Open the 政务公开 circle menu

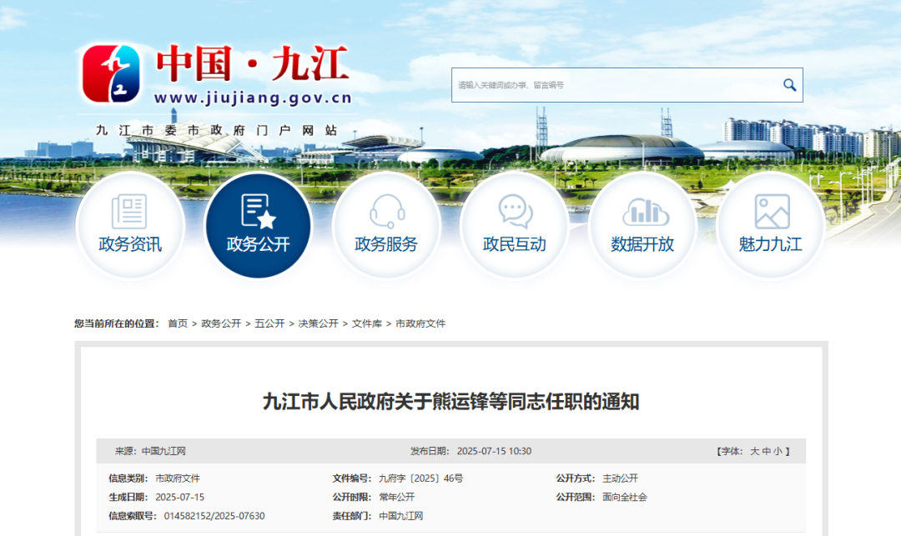point(259,225)
